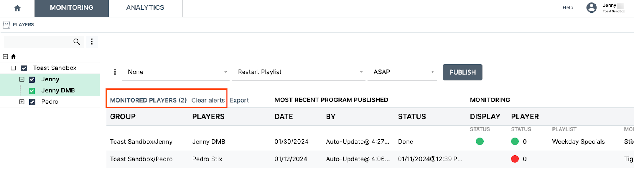Click the player search input field
This screenshot has height=180, width=634.
click(x=38, y=41)
